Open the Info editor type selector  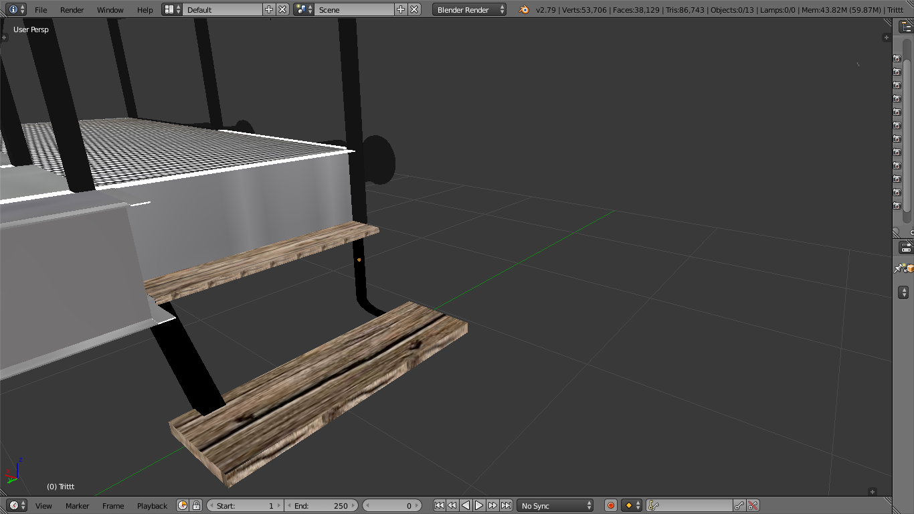[17, 9]
